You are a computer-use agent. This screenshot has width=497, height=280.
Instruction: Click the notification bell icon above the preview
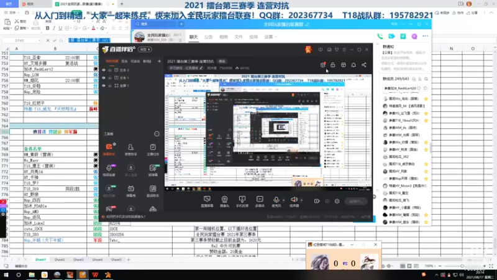pyautogui.click(x=353, y=65)
